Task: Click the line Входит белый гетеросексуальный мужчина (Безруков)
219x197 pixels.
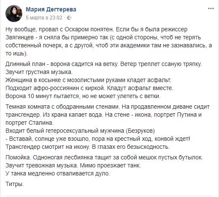Action: tap(80, 131)
